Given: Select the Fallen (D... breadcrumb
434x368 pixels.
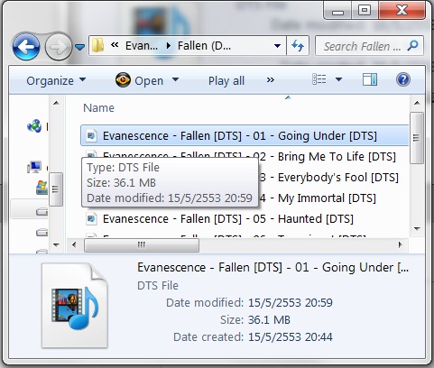Looking at the screenshot, I should coord(204,46).
